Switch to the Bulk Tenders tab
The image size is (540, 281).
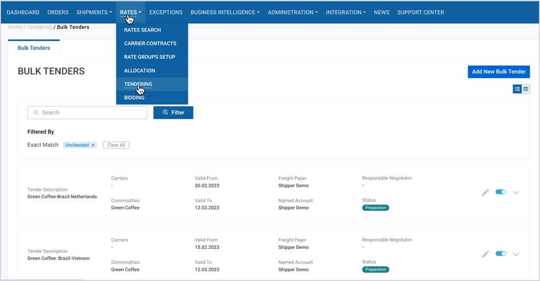[x=34, y=48]
